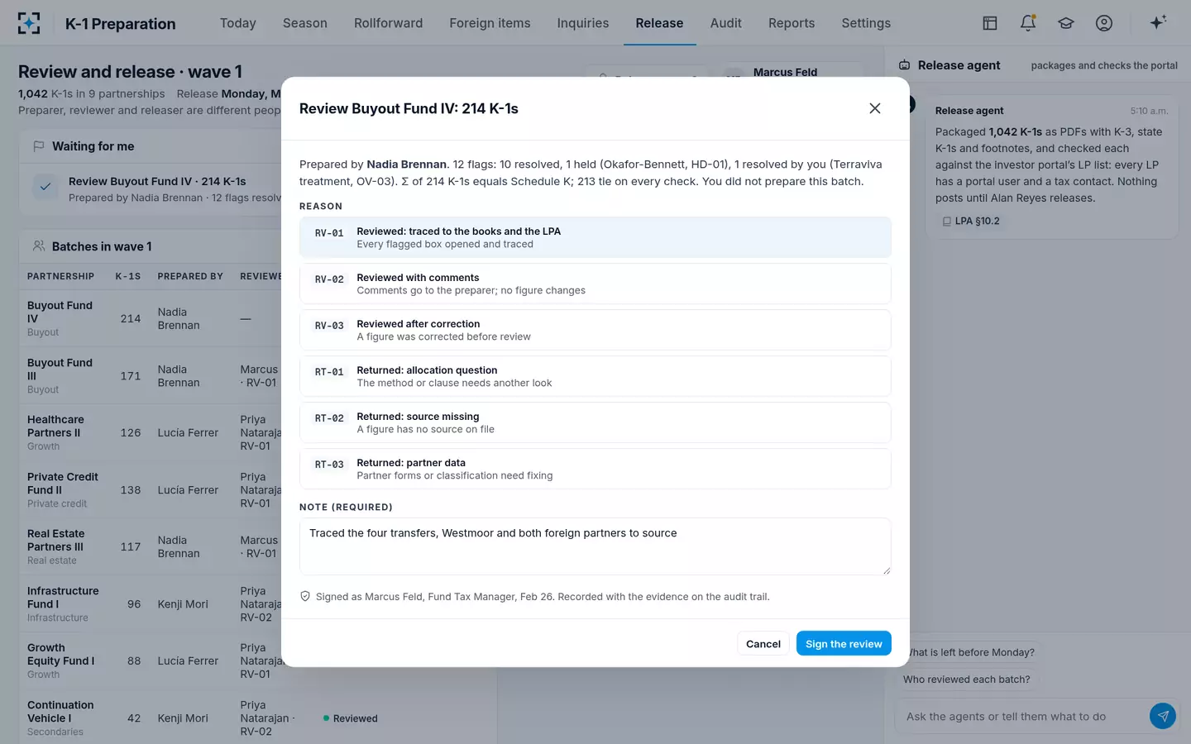Image resolution: width=1191 pixels, height=744 pixels.
Task: Click the Waiting for me flag icon
Action: click(x=38, y=146)
